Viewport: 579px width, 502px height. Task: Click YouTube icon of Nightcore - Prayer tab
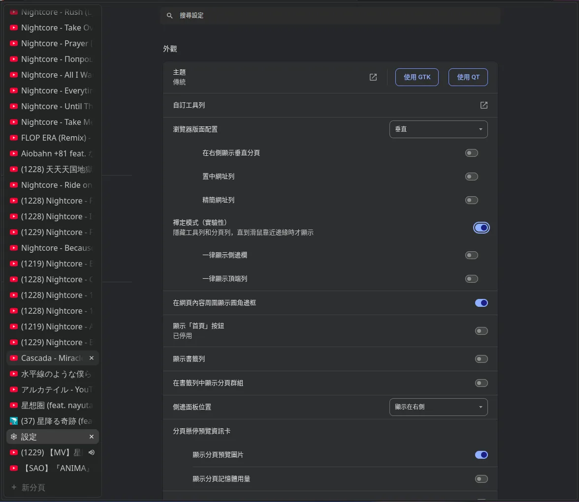point(14,43)
